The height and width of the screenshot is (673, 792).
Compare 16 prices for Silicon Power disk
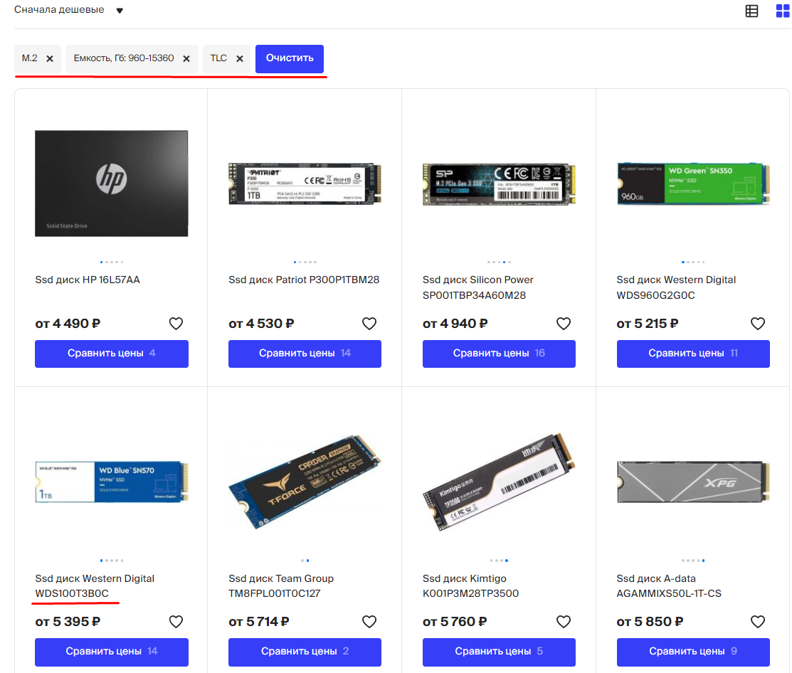click(499, 354)
